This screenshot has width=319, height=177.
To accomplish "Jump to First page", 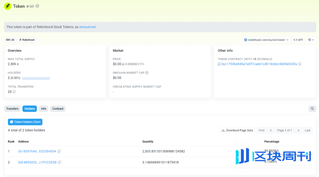I will tap(261, 130).
